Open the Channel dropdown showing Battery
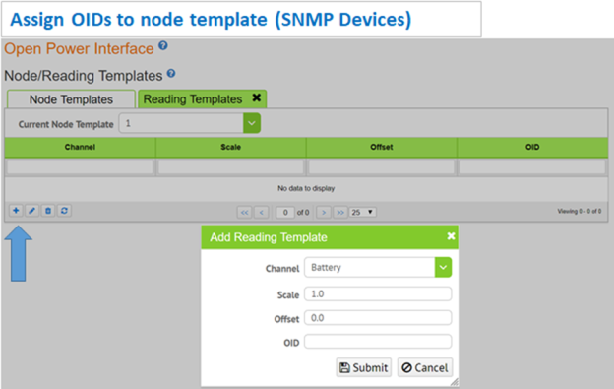The height and width of the screenshot is (389, 614). coord(443,268)
